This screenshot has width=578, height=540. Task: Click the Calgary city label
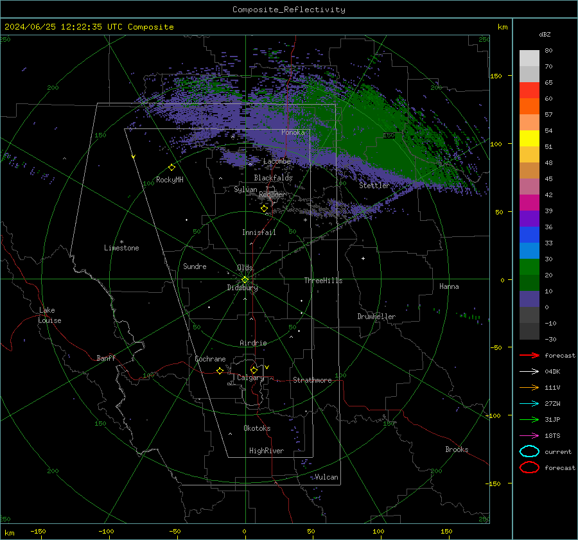tap(250, 378)
